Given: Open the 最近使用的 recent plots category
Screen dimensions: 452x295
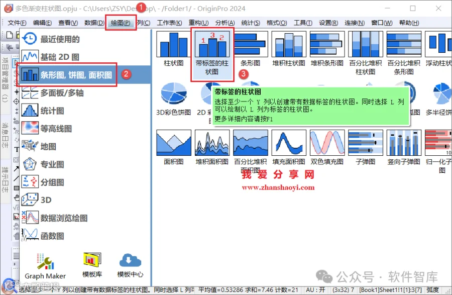Looking at the screenshot, I should click(x=85, y=39).
